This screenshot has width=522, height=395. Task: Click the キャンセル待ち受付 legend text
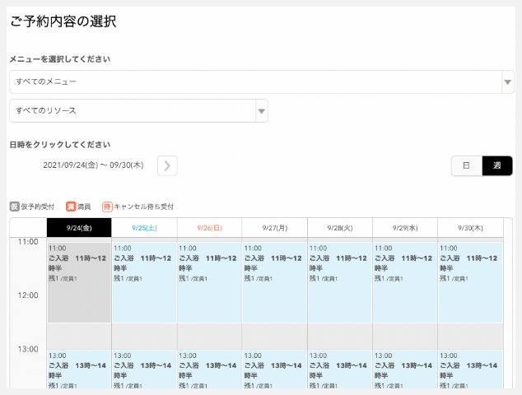pyautogui.click(x=144, y=207)
